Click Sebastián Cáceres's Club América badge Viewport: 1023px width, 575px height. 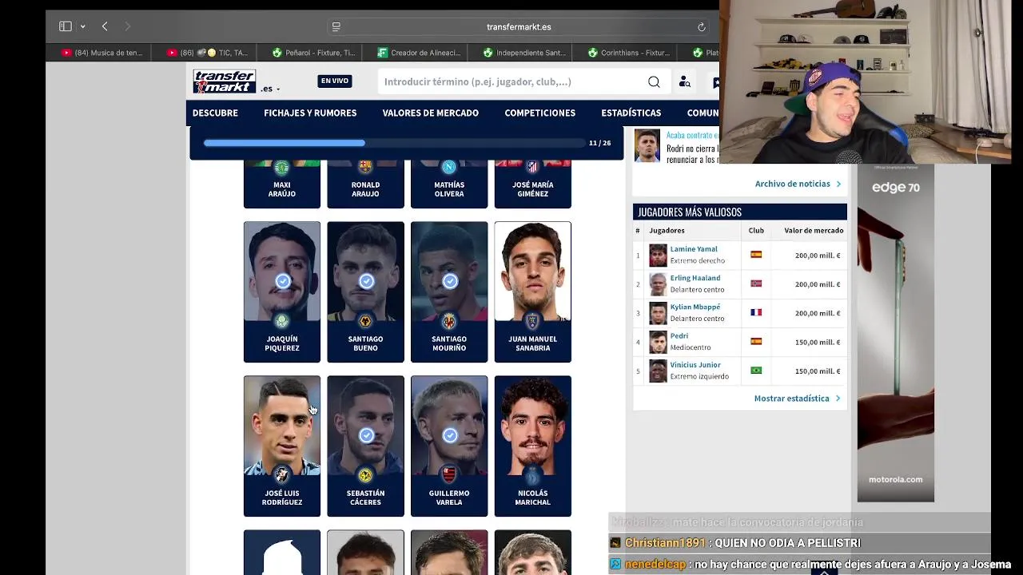point(365,475)
